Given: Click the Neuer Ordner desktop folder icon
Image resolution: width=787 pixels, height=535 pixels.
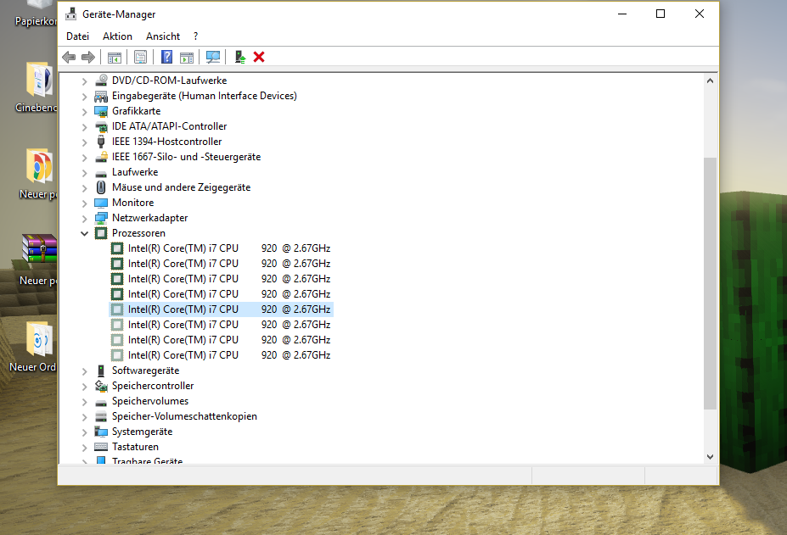Looking at the screenshot, I should click(x=40, y=340).
